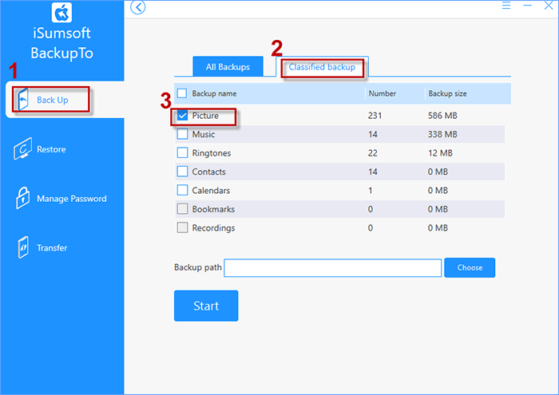Click the Start button
Screen dimensions: 559x395
206,306
